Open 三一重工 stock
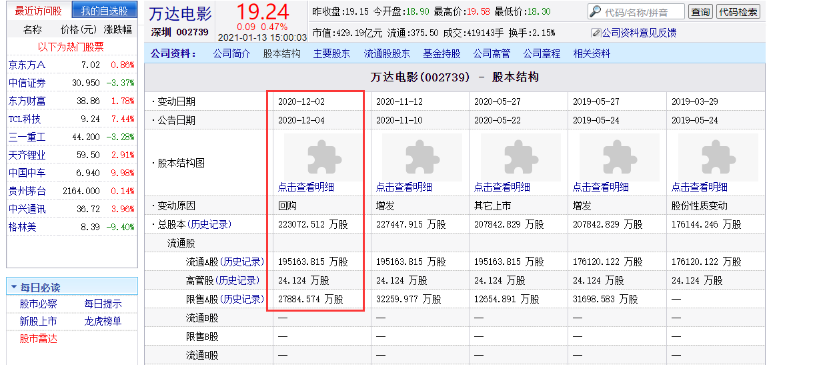This screenshot has height=365, width=829. point(27,137)
